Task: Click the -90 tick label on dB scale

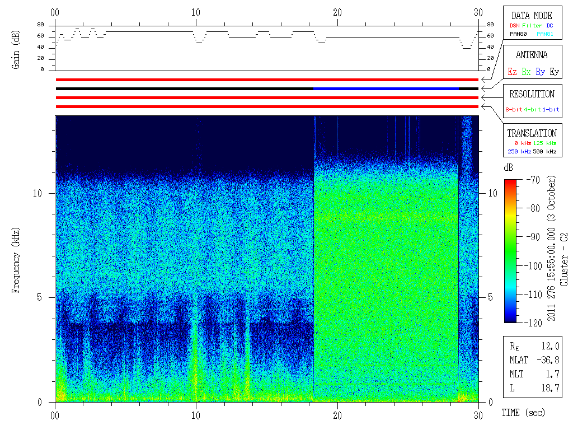Action: point(533,237)
